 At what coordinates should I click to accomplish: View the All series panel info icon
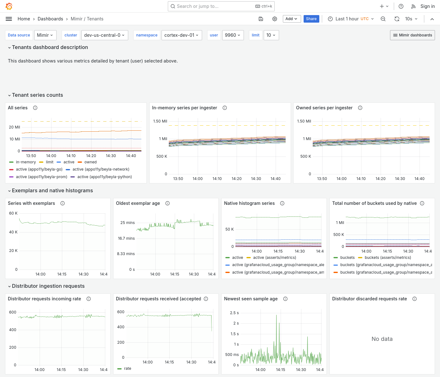point(35,108)
